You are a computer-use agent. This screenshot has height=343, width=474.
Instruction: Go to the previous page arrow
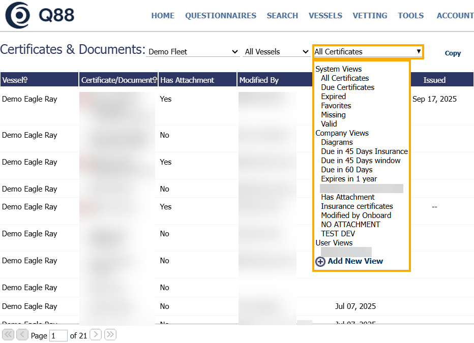(x=22, y=335)
